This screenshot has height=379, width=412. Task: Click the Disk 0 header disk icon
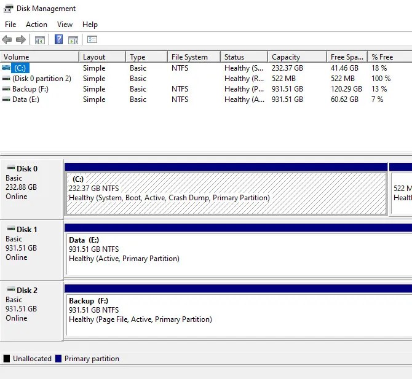tap(11, 168)
